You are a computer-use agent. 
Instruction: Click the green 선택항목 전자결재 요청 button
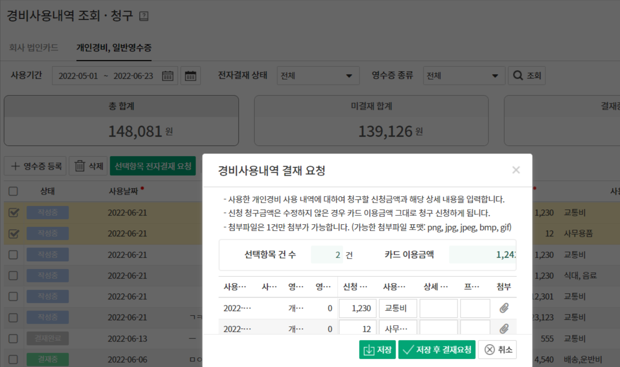pyautogui.click(x=153, y=165)
